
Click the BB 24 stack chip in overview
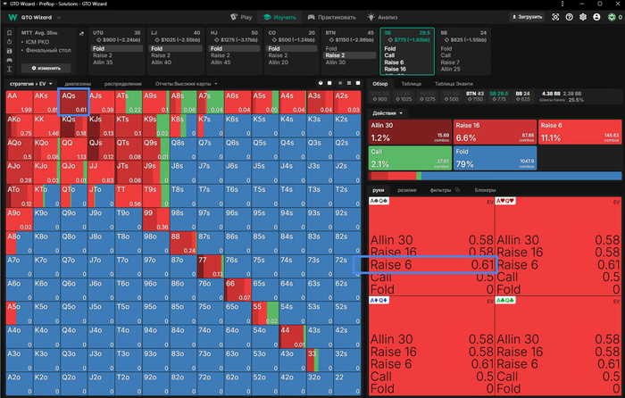coord(523,96)
